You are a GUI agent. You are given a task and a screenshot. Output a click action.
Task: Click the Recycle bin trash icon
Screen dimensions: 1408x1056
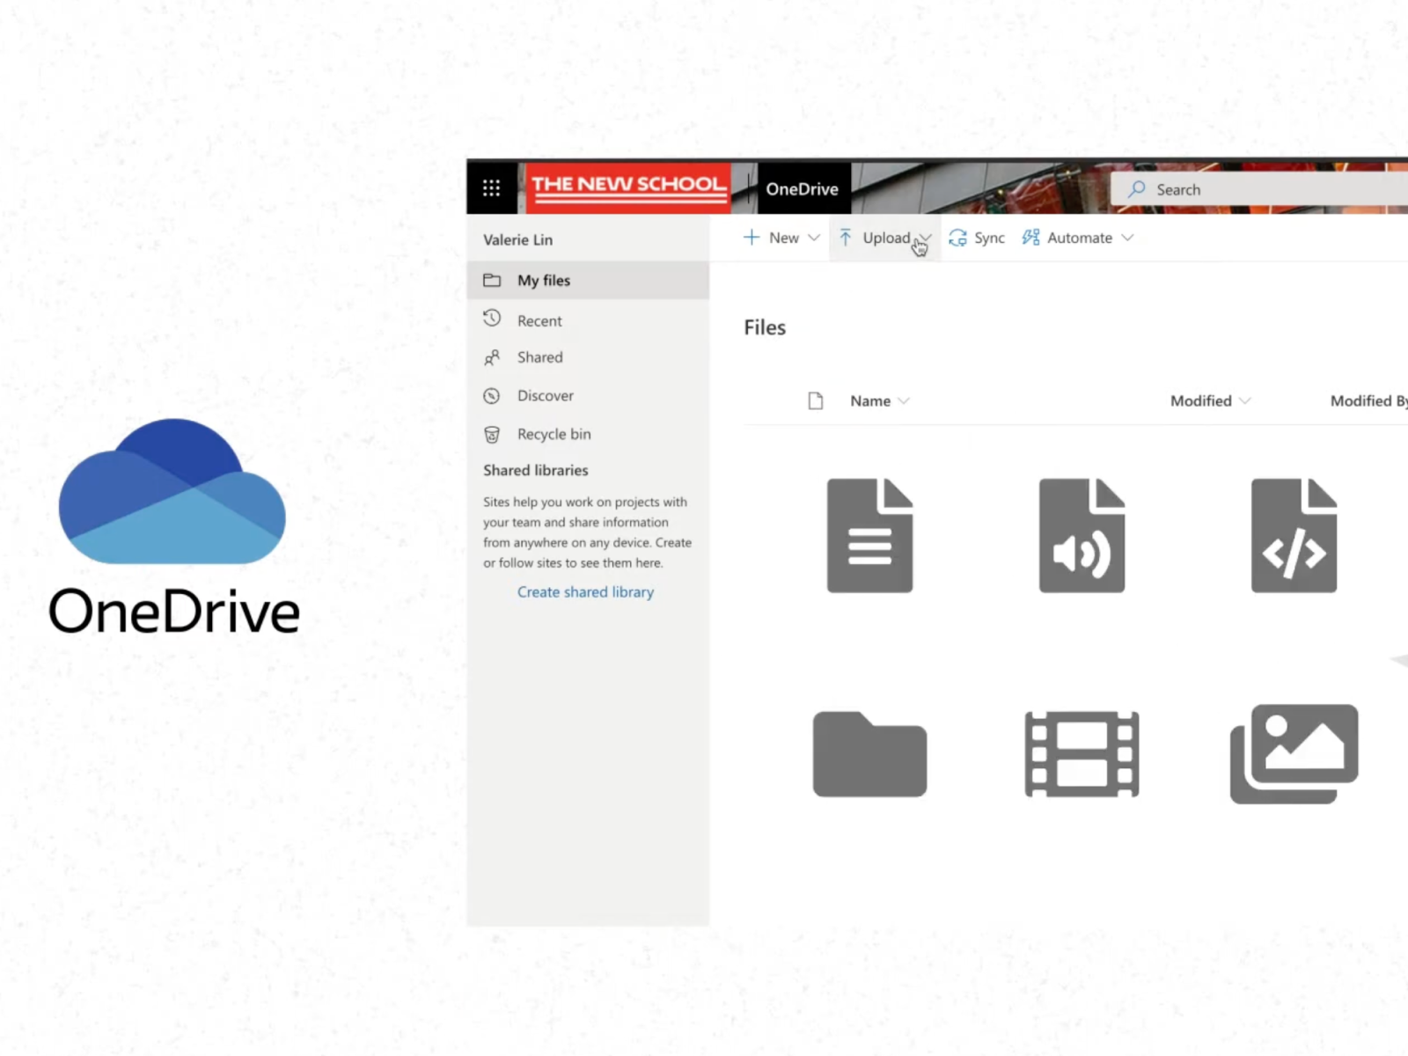(492, 434)
